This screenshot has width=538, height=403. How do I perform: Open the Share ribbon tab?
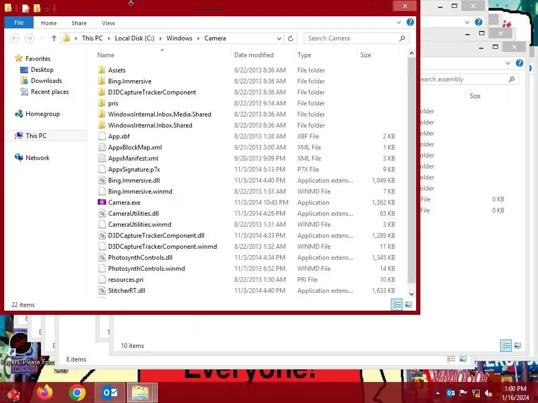coord(79,23)
